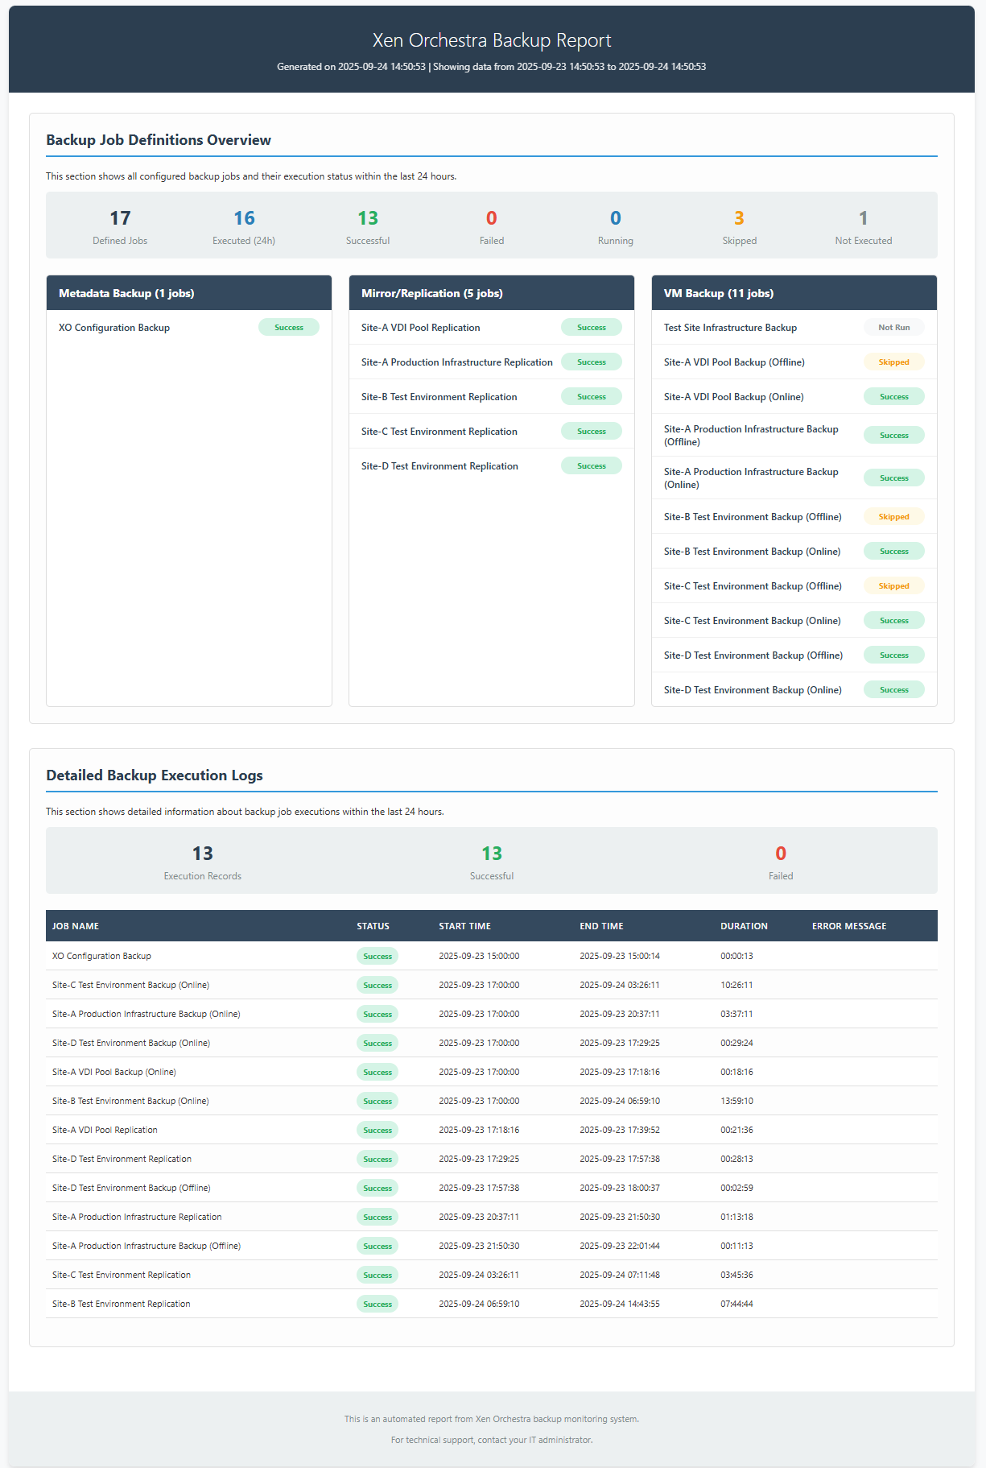Click end time 2025-09-23 17:29:25

(620, 1043)
